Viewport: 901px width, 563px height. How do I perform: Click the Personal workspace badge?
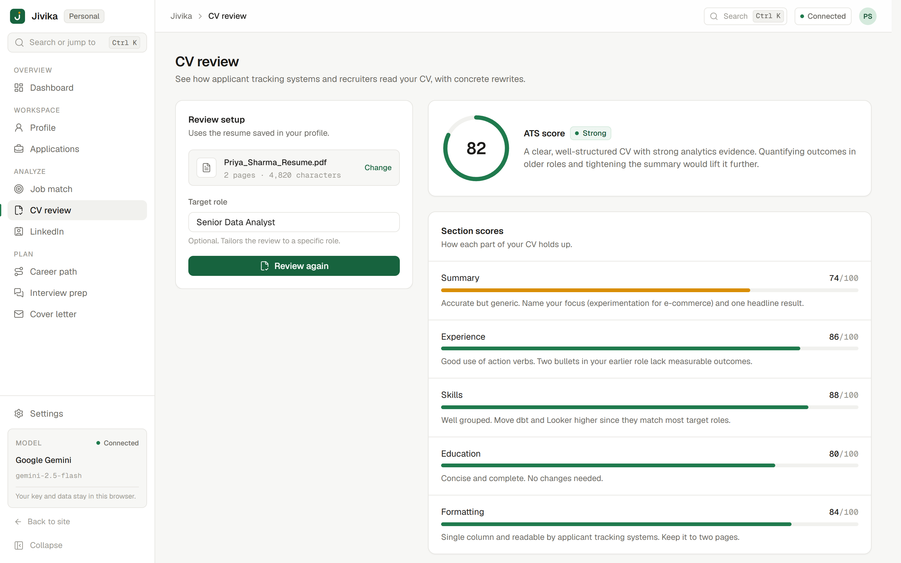coord(84,16)
